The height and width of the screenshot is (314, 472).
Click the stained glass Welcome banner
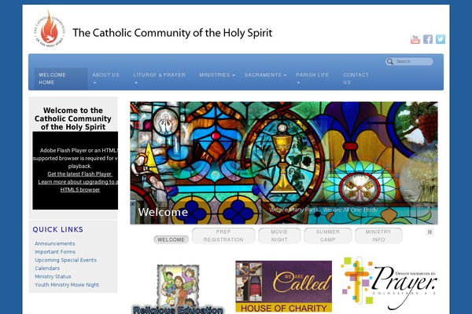tap(284, 163)
